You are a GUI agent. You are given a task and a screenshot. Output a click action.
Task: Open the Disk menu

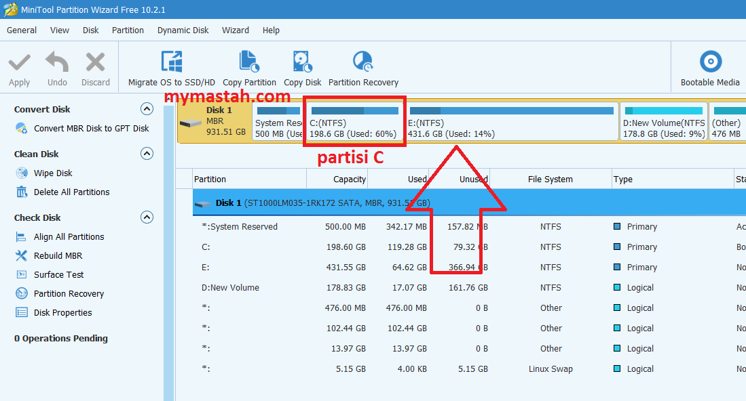point(90,30)
